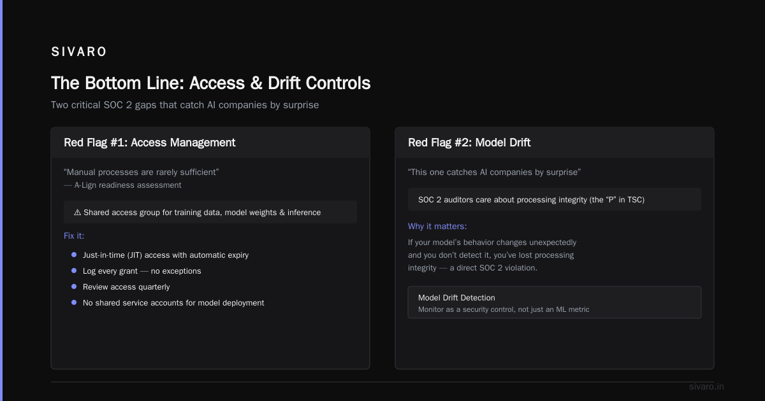This screenshot has height=401, width=765.
Task: Select the Why it matters: heading
Action: click(437, 227)
